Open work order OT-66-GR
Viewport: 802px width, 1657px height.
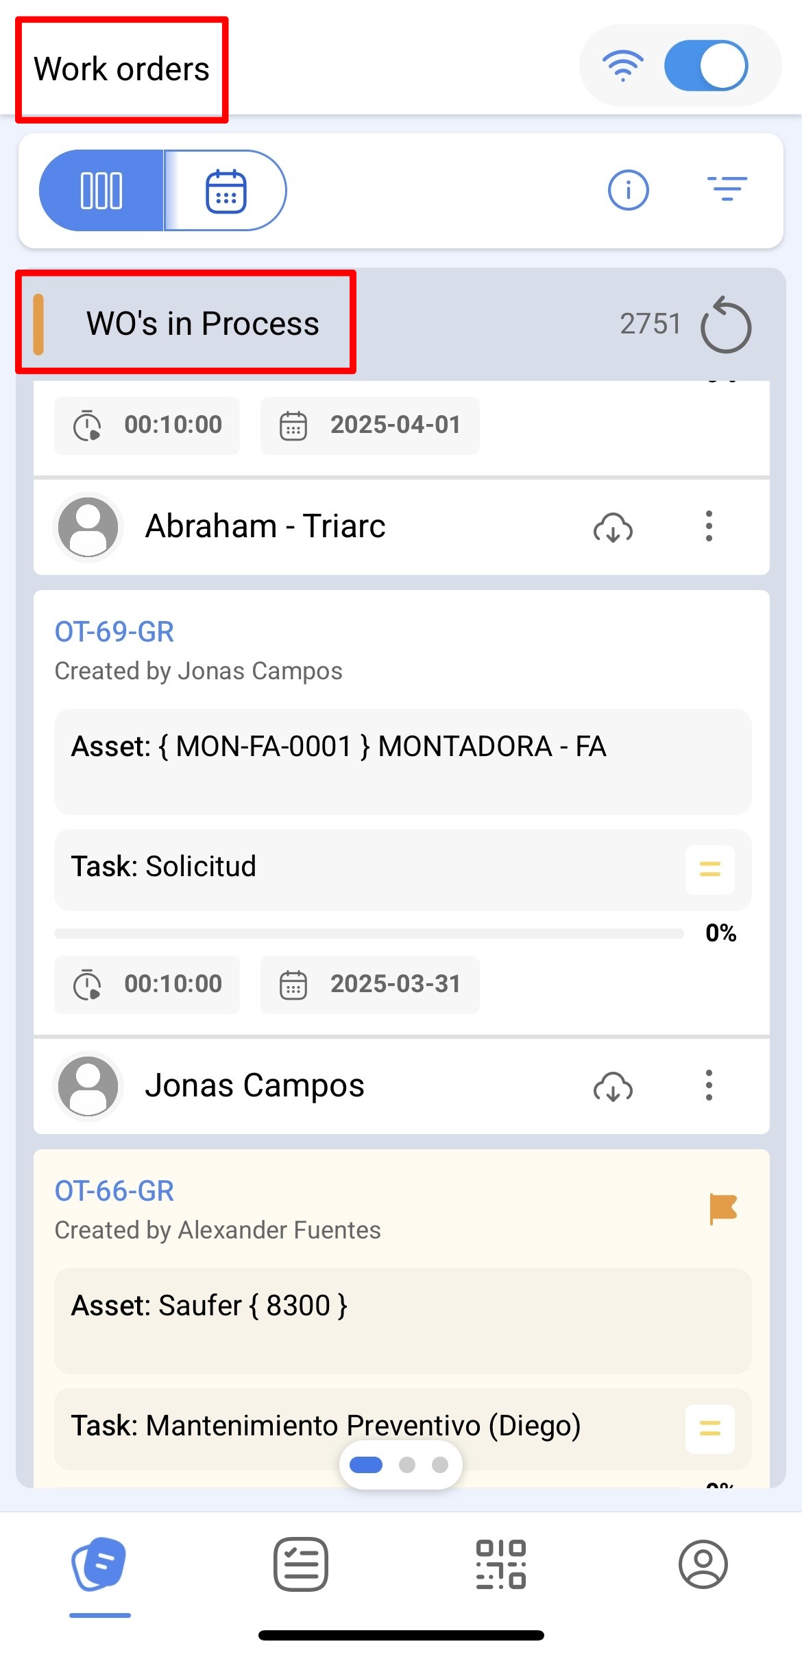pyautogui.click(x=114, y=1190)
